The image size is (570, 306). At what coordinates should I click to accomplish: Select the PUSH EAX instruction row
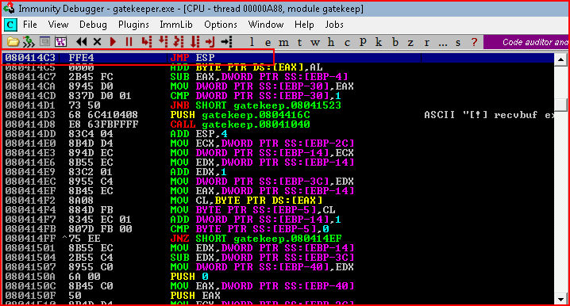point(278,296)
